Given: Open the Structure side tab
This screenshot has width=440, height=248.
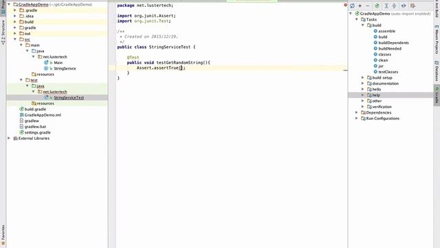Looking at the screenshot, I should pyautogui.click(x=3, y=32).
